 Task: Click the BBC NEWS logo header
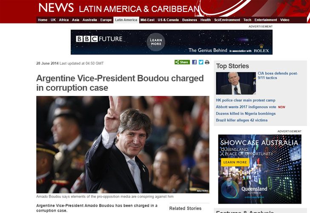[x=56, y=8]
